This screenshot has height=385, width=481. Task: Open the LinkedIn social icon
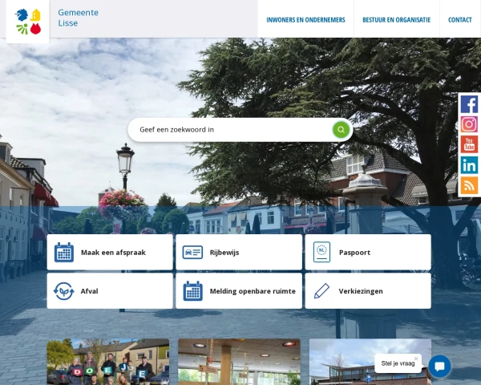click(x=469, y=165)
